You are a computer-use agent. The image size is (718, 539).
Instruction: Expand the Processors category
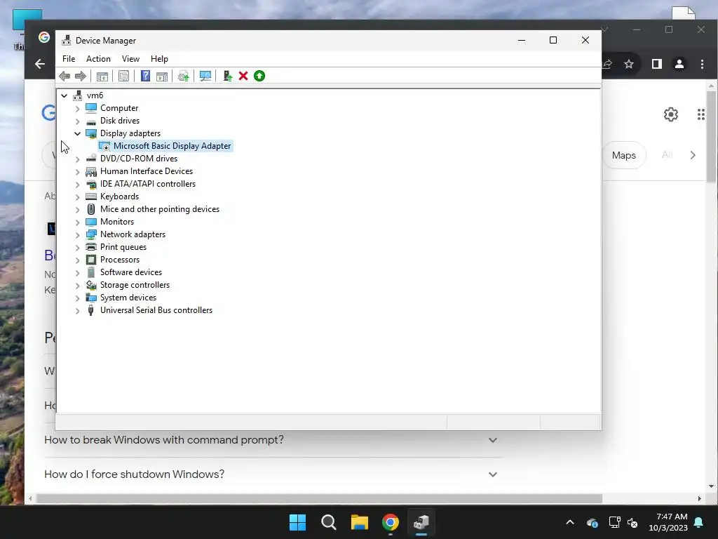[77, 260]
